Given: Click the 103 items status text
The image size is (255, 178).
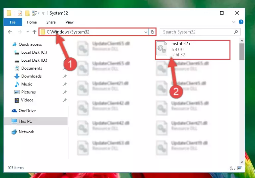Looking at the screenshot, I should coord(16,168).
